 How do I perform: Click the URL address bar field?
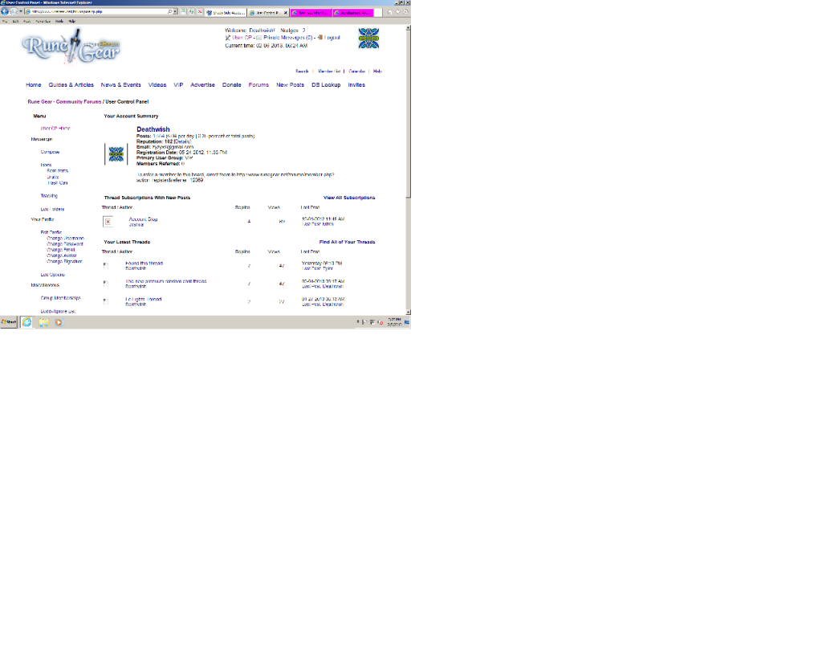(x=96, y=12)
